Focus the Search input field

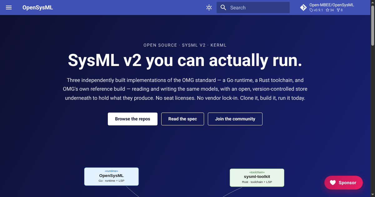tap(253, 8)
